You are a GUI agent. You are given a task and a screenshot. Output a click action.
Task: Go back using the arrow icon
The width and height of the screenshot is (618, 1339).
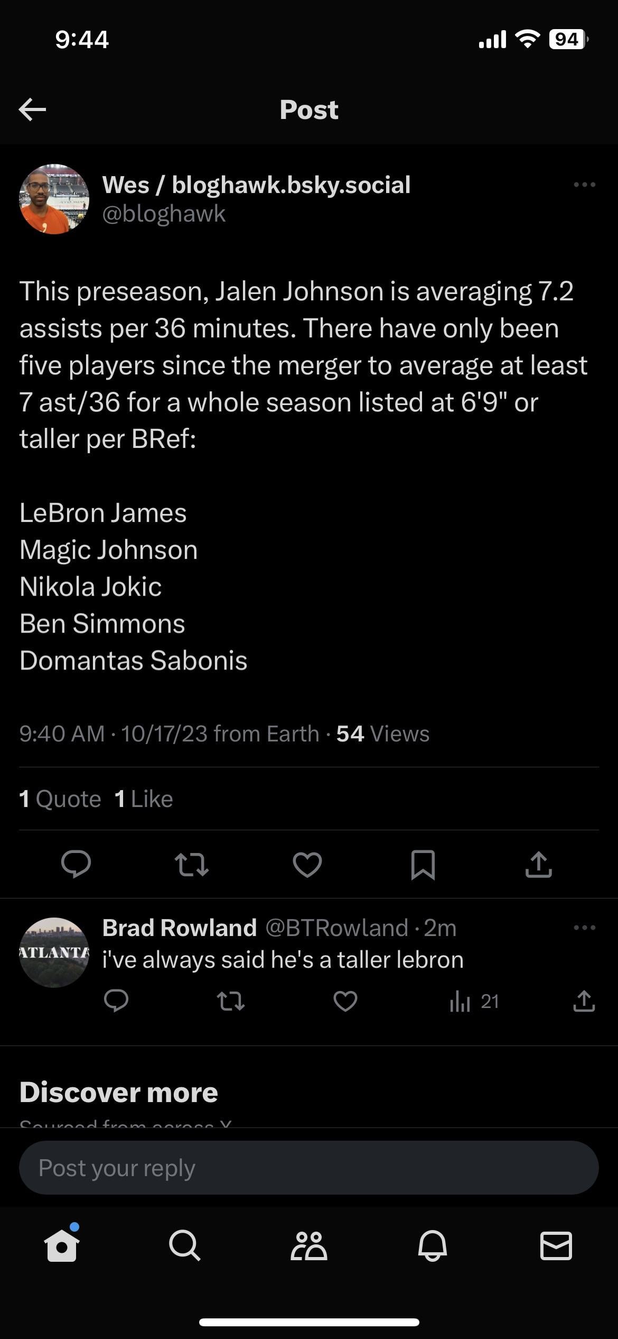[x=33, y=109]
